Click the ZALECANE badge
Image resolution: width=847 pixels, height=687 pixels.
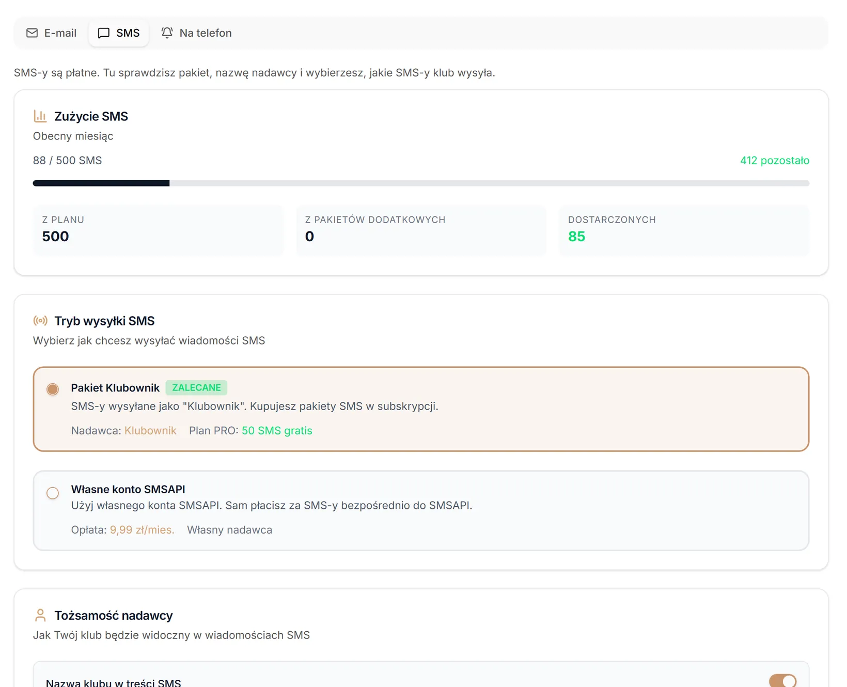pyautogui.click(x=196, y=388)
